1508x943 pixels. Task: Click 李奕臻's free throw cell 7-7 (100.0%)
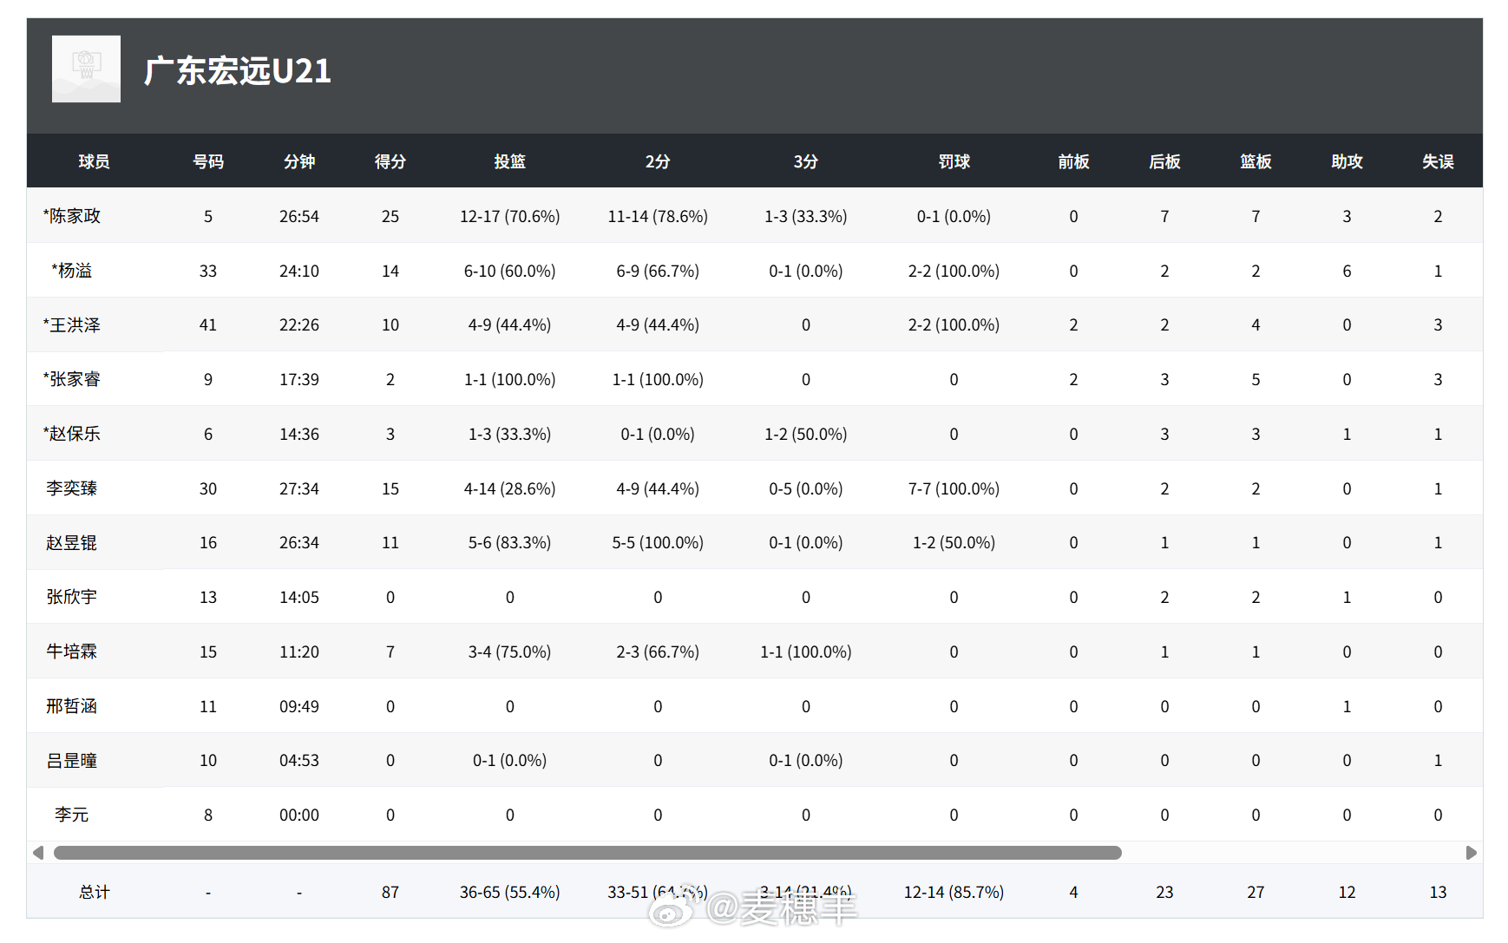[x=954, y=488]
